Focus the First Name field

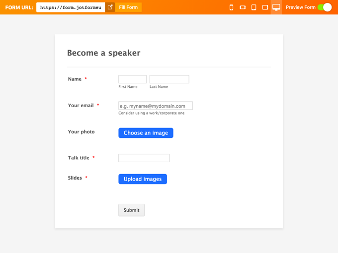pos(132,79)
